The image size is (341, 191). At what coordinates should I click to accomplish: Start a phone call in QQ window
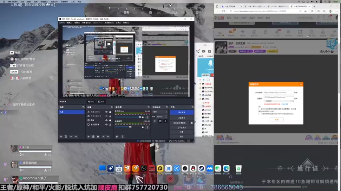[198, 51]
